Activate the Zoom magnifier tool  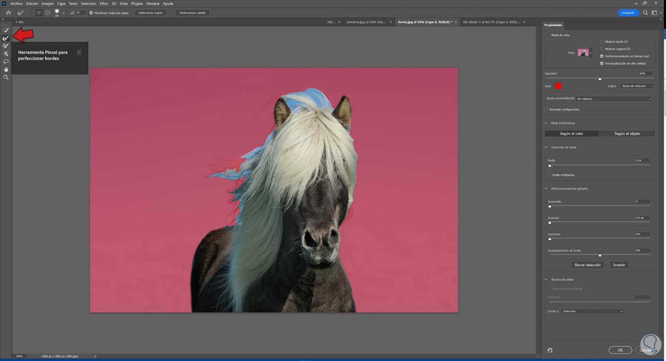(x=6, y=77)
